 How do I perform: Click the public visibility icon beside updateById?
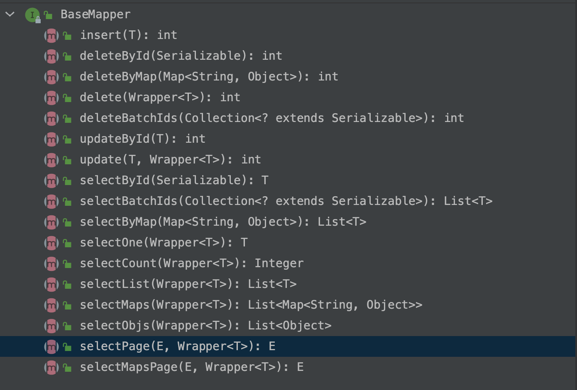(67, 139)
